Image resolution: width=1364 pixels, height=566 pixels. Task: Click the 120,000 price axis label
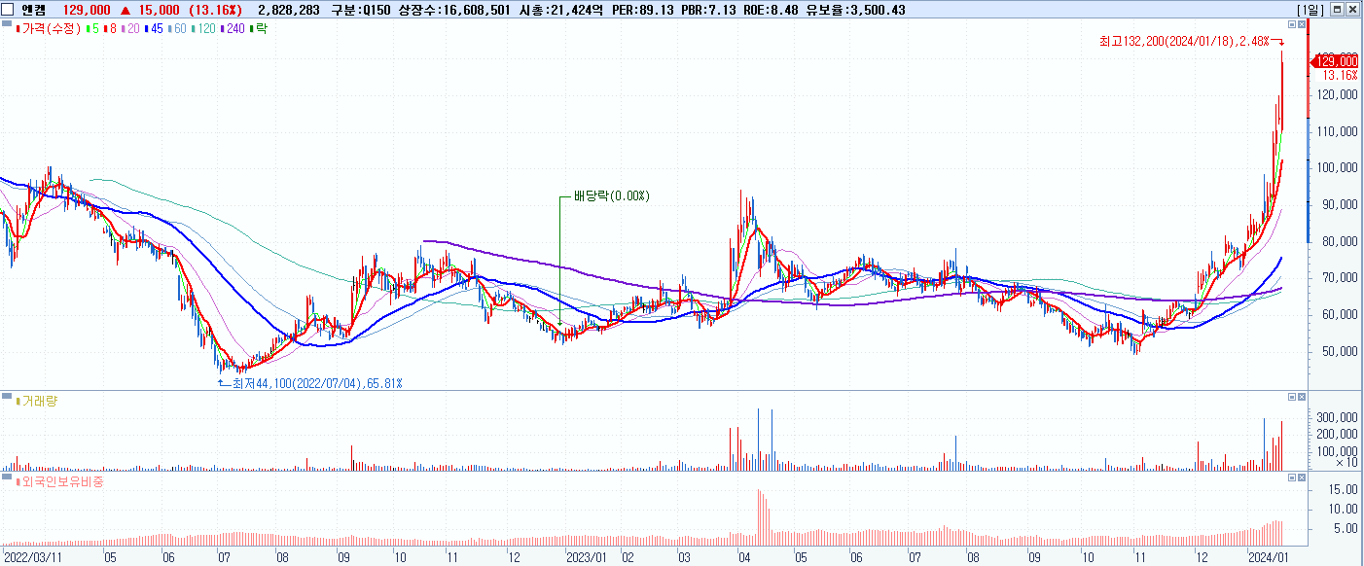point(1337,94)
